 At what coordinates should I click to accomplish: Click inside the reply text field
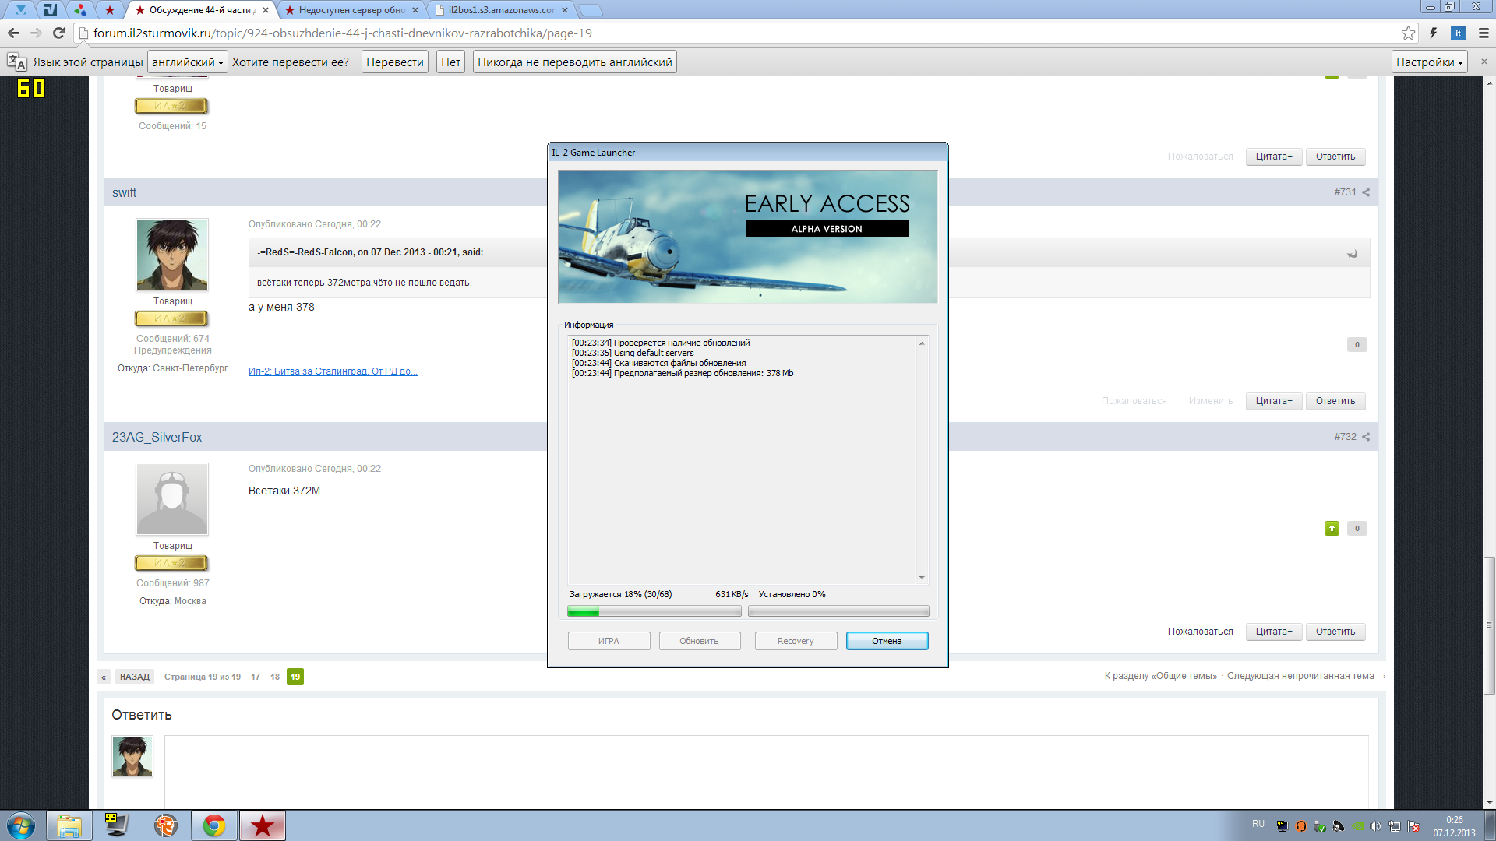pos(766,771)
